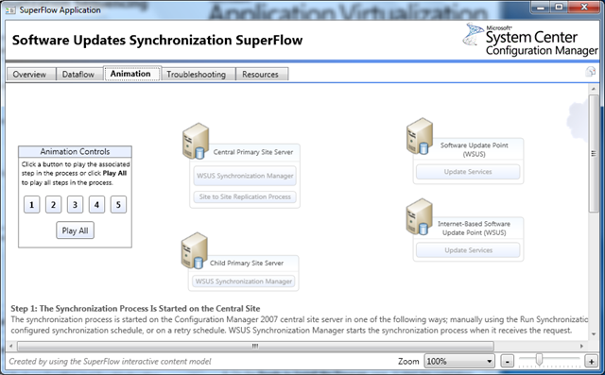605x375 pixels.
Task: Click the horizontal scrollbar thumb
Action: [255, 346]
